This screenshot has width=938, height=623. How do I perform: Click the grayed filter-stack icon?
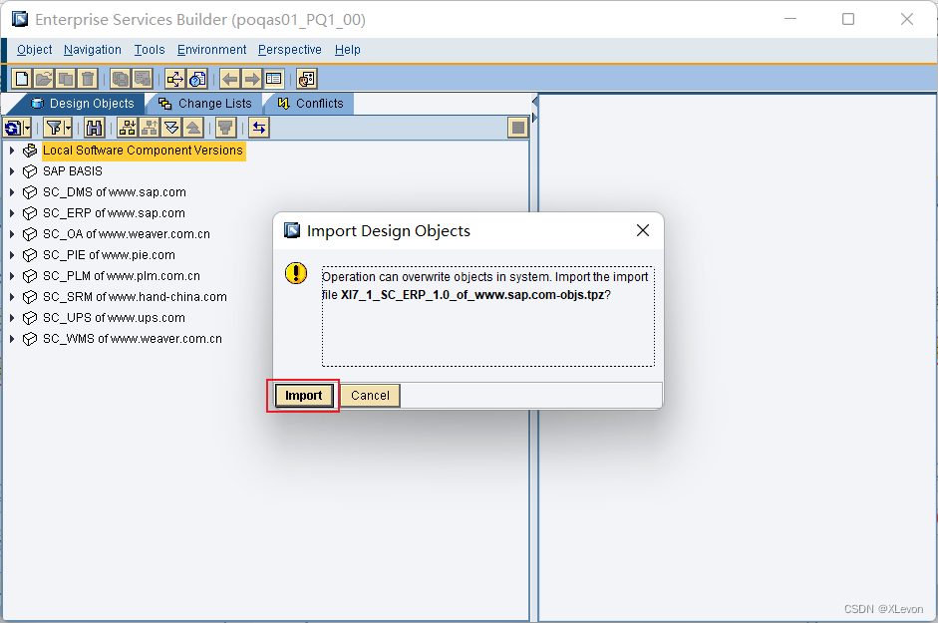click(x=225, y=128)
